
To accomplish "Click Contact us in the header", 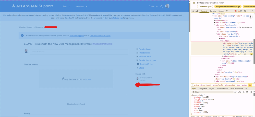I will click(153, 6).
